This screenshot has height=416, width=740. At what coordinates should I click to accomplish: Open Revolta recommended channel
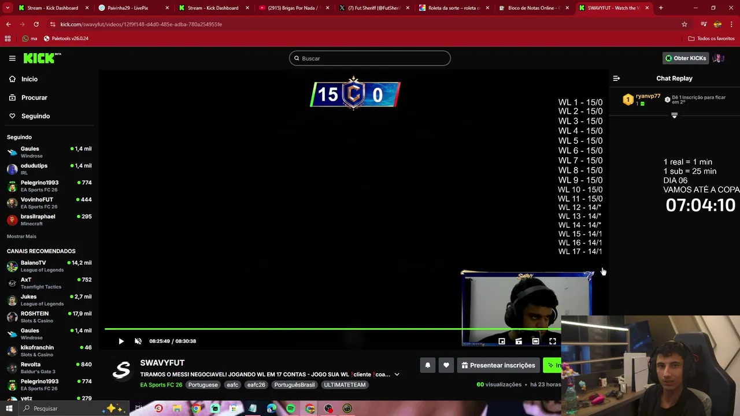tap(49, 367)
